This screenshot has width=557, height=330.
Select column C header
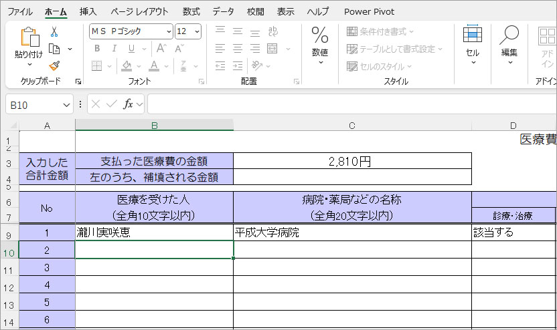pos(352,126)
